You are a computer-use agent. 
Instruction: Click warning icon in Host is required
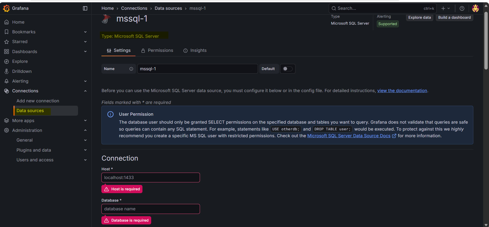pyautogui.click(x=107, y=189)
